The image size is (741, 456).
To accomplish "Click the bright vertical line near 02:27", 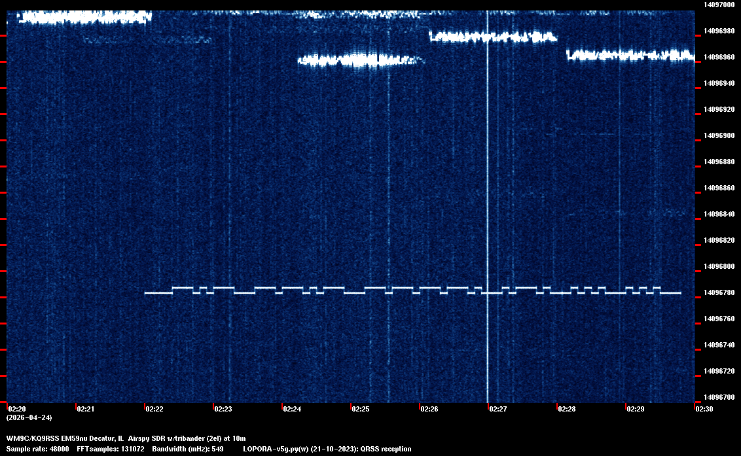I will tap(488, 196).
